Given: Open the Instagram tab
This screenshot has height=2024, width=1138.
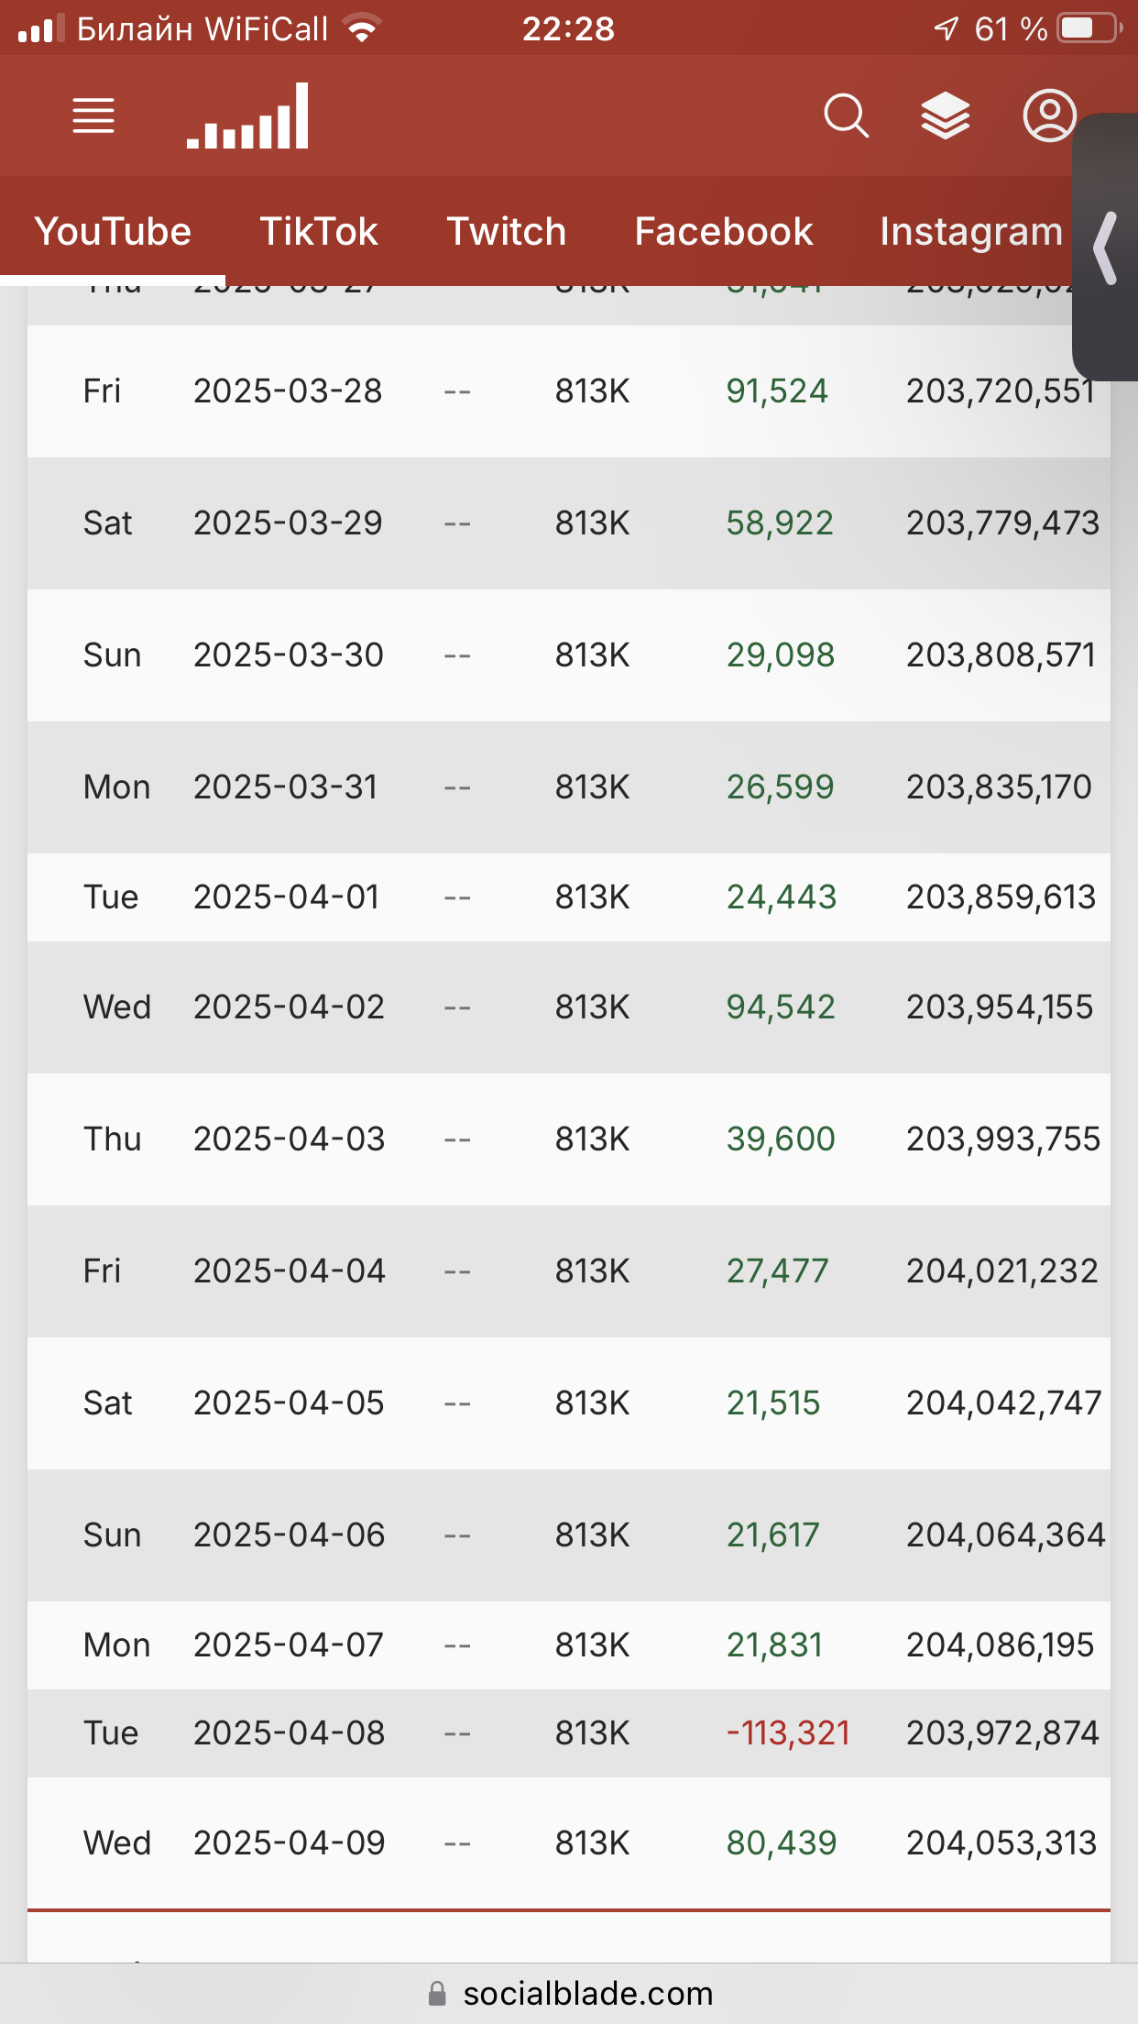Looking at the screenshot, I should (x=971, y=232).
